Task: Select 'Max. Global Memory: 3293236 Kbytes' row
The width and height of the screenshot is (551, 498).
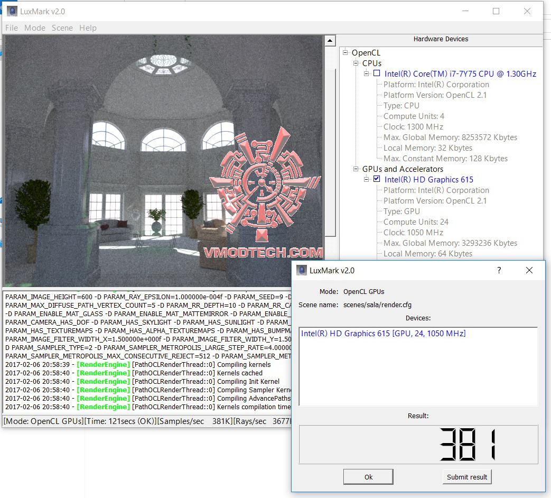Action: point(450,243)
